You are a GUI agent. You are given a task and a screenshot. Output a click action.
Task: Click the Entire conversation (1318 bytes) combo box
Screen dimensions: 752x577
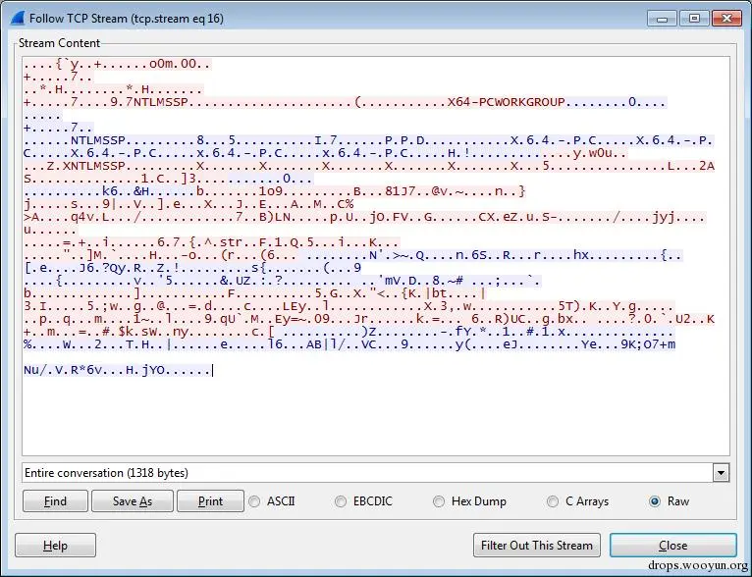click(376, 473)
